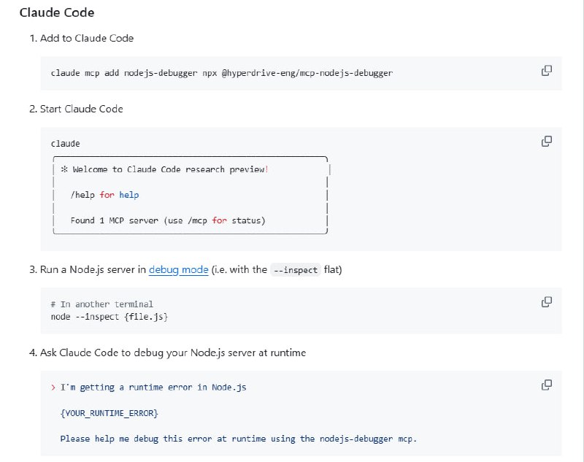The width and height of the screenshot is (584, 462).
Task: Open the debug mode hyperlink
Action: [179, 269]
